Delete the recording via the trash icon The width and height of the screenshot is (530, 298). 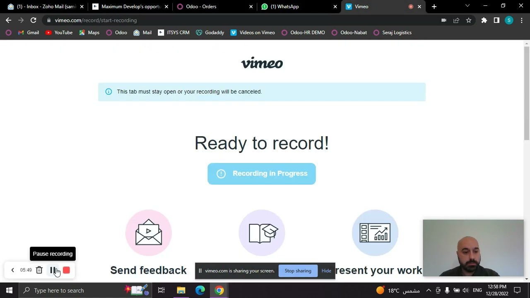pos(39,270)
